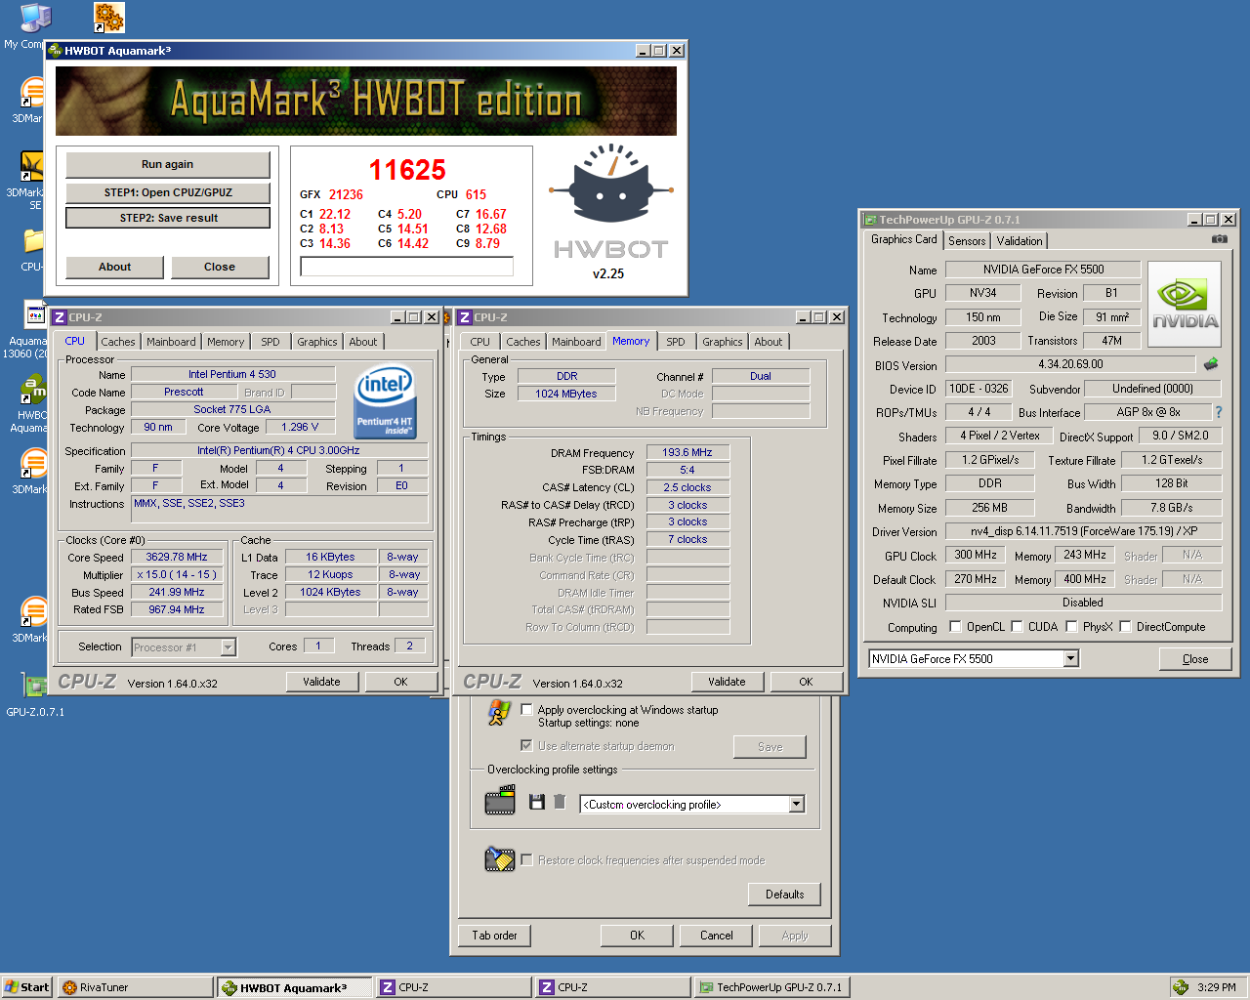
Task: Click STEP2: Save result button
Action: tap(168, 218)
